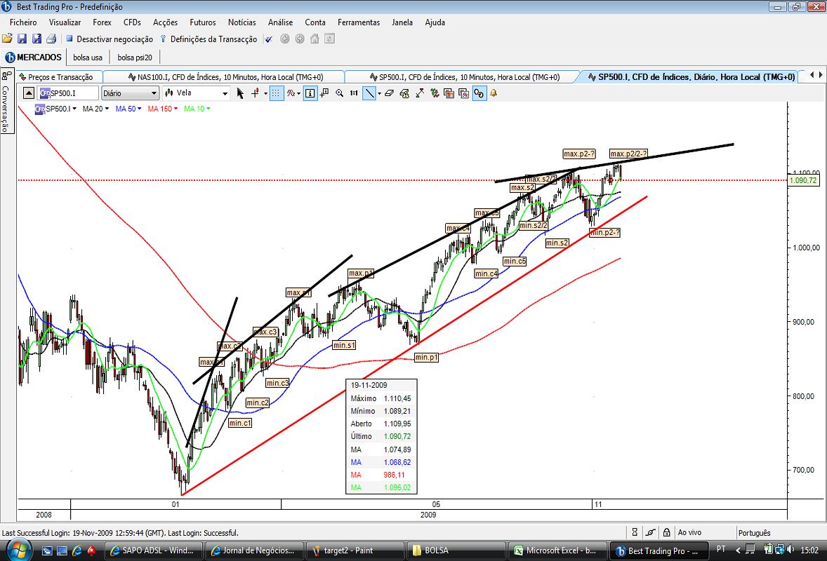The image size is (827, 561).
Task: Click the collapse up-arrow button beside symbol field
Action: [29, 93]
